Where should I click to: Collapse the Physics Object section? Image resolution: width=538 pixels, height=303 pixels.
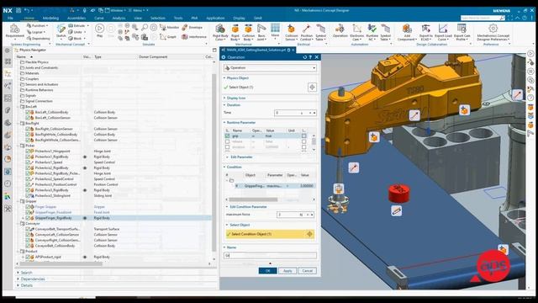224,78
